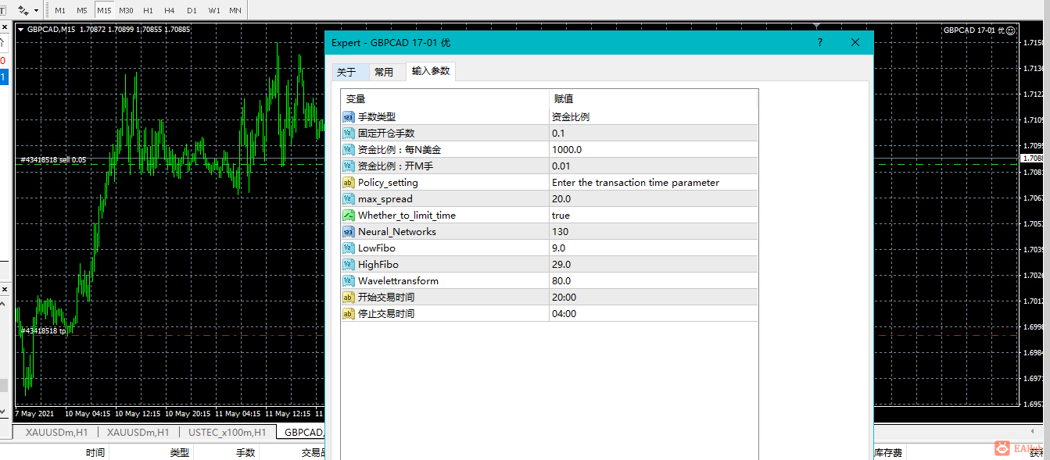
Task: Close the Expert GBPCAD 17-01 dialog
Action: click(x=855, y=43)
